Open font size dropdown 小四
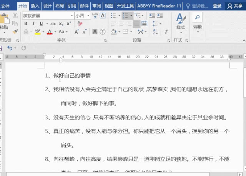246x176 pixels. (x=88, y=16)
